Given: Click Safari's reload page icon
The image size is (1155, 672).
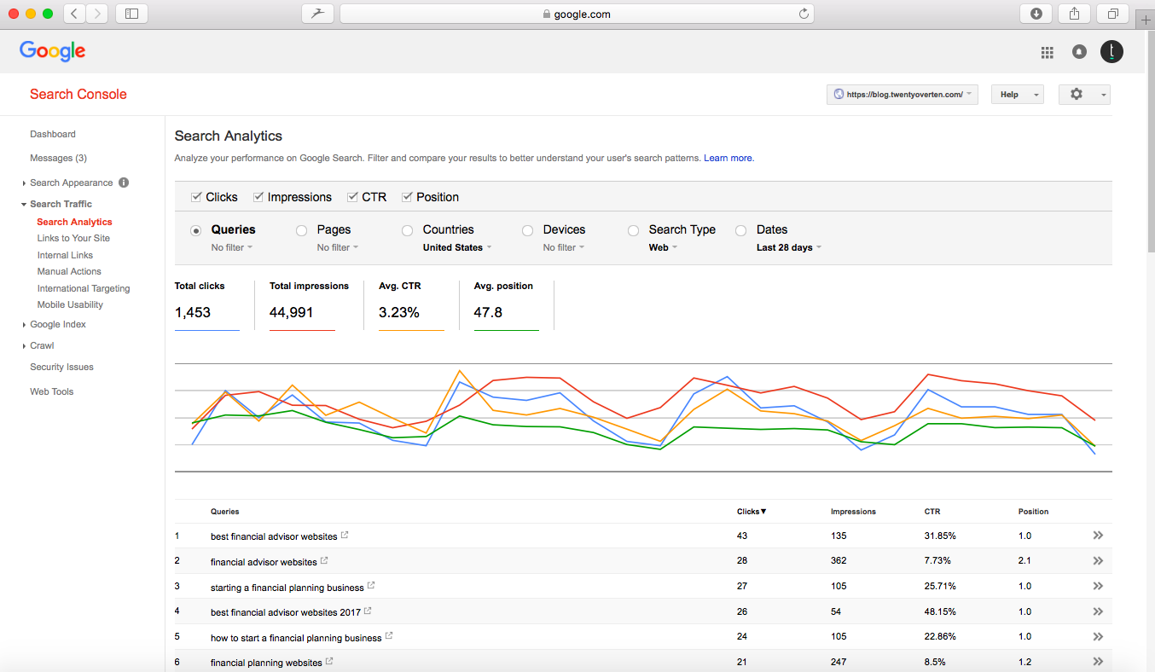Looking at the screenshot, I should click(x=804, y=14).
